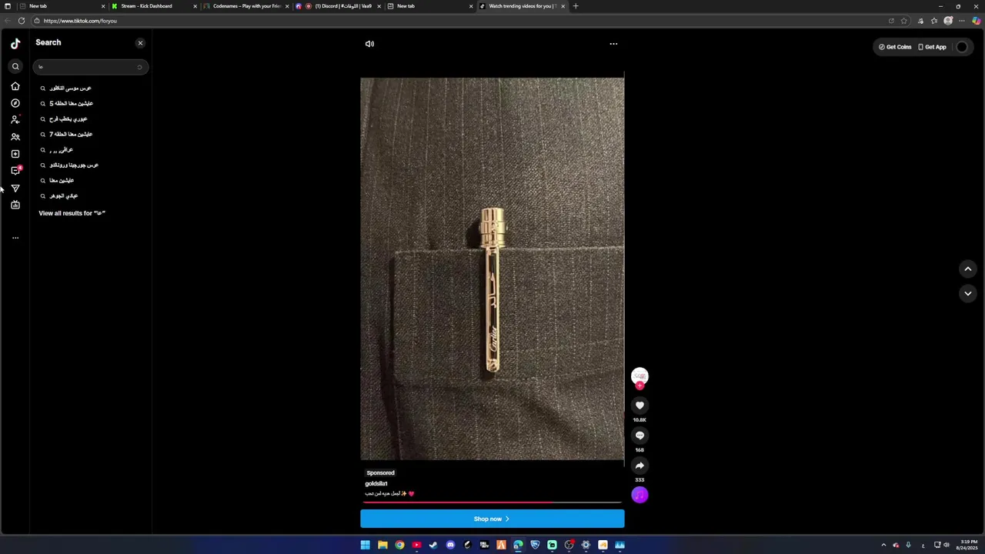The width and height of the screenshot is (985, 554).
Task: Open the Following icon in the sidebar
Action: pos(15,120)
